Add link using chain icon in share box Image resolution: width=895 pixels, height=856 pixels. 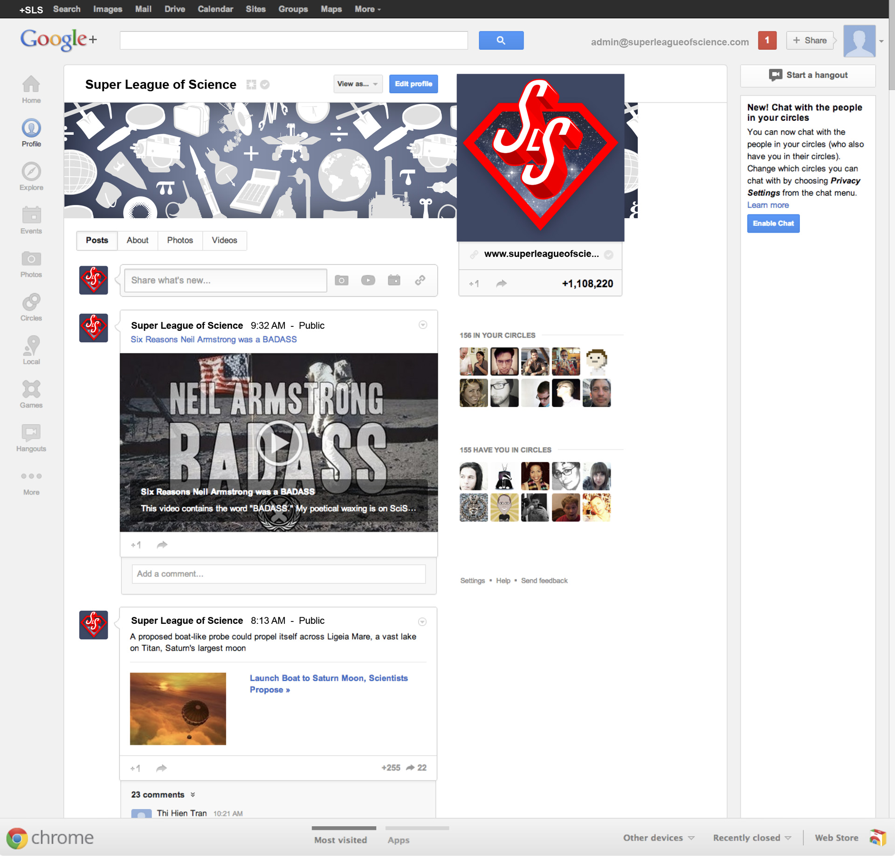420,280
